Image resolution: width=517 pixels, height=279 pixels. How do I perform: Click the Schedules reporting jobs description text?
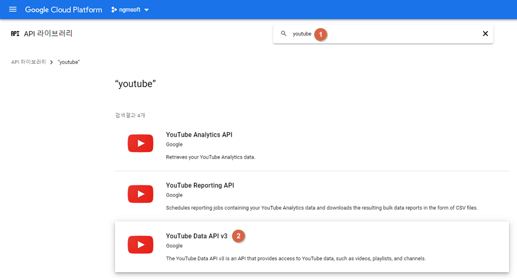click(x=322, y=208)
